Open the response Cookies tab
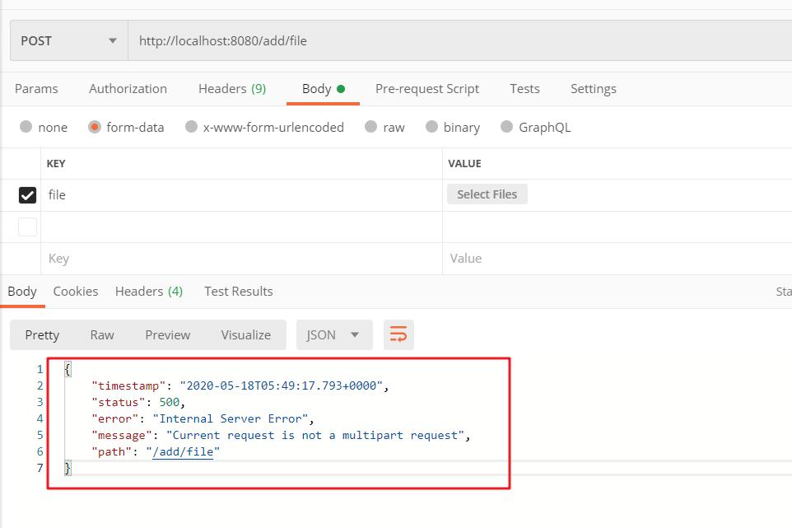The height and width of the screenshot is (528, 792). (x=76, y=292)
